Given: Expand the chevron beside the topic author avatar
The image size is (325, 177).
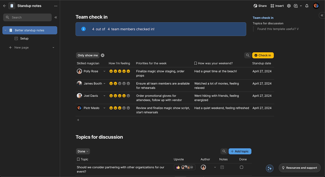Looking at the screenshot, I should tap(215, 167).
